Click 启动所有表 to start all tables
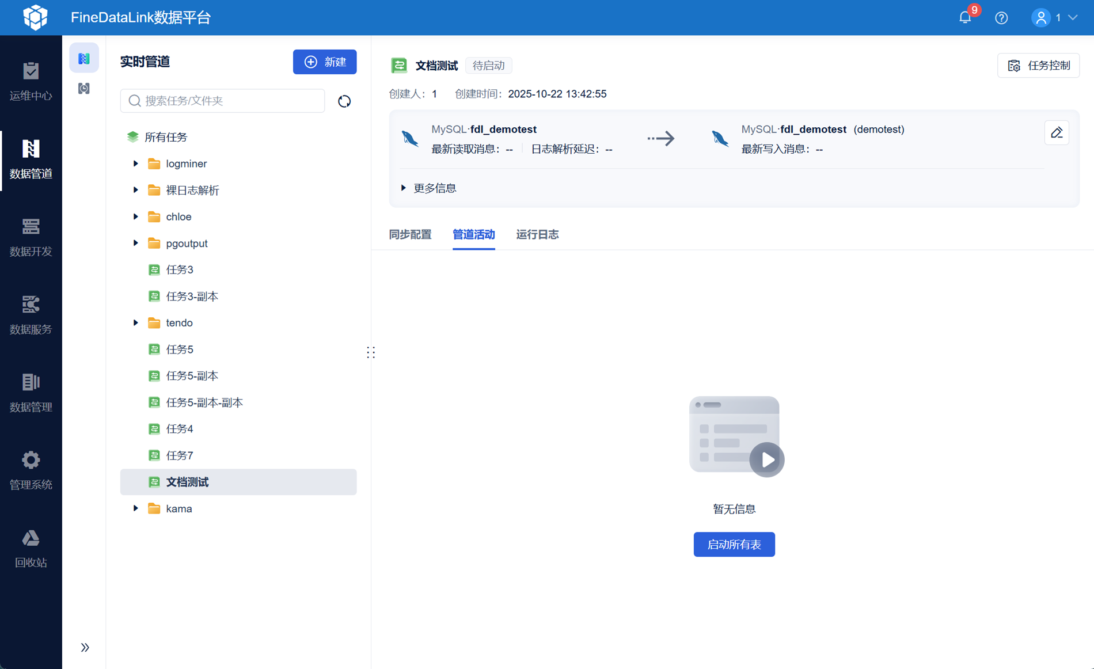Viewport: 1094px width, 669px height. 734,545
